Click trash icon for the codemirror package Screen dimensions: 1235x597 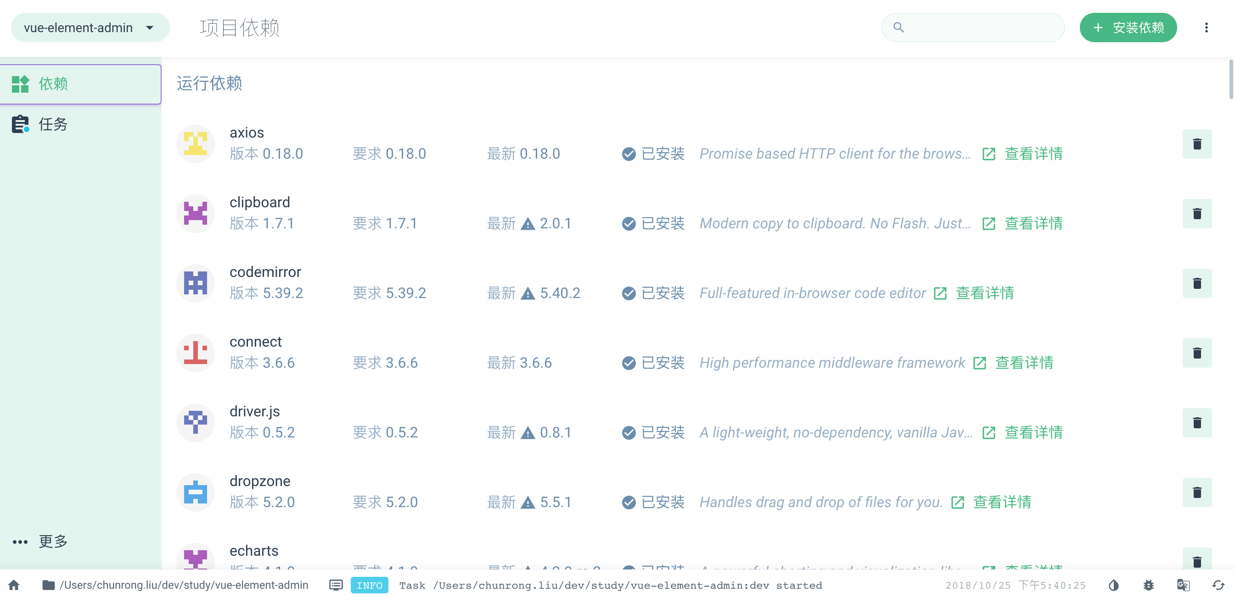click(x=1196, y=283)
